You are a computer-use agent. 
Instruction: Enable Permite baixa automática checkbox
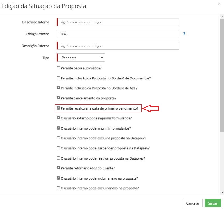58,68
